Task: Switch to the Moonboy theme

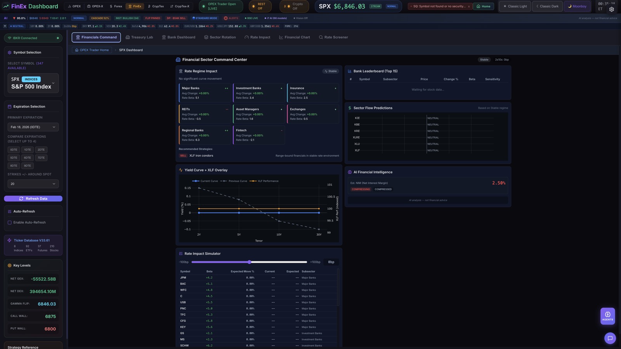Action: [x=578, y=6]
